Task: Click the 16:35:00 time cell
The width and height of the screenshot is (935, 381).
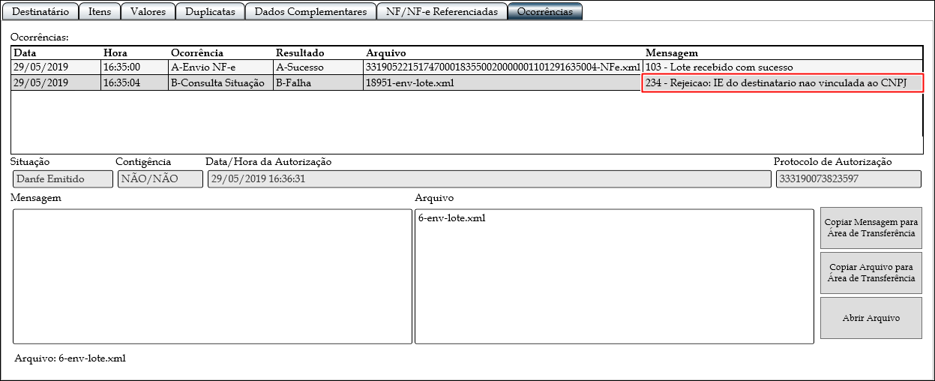Action: coord(135,67)
